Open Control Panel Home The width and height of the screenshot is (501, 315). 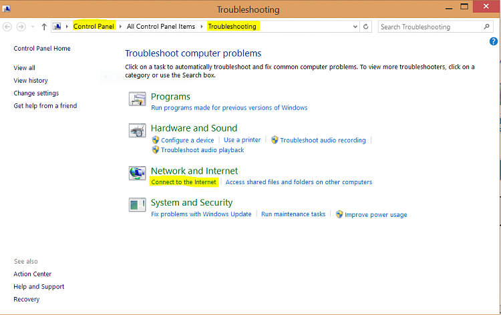click(x=42, y=49)
